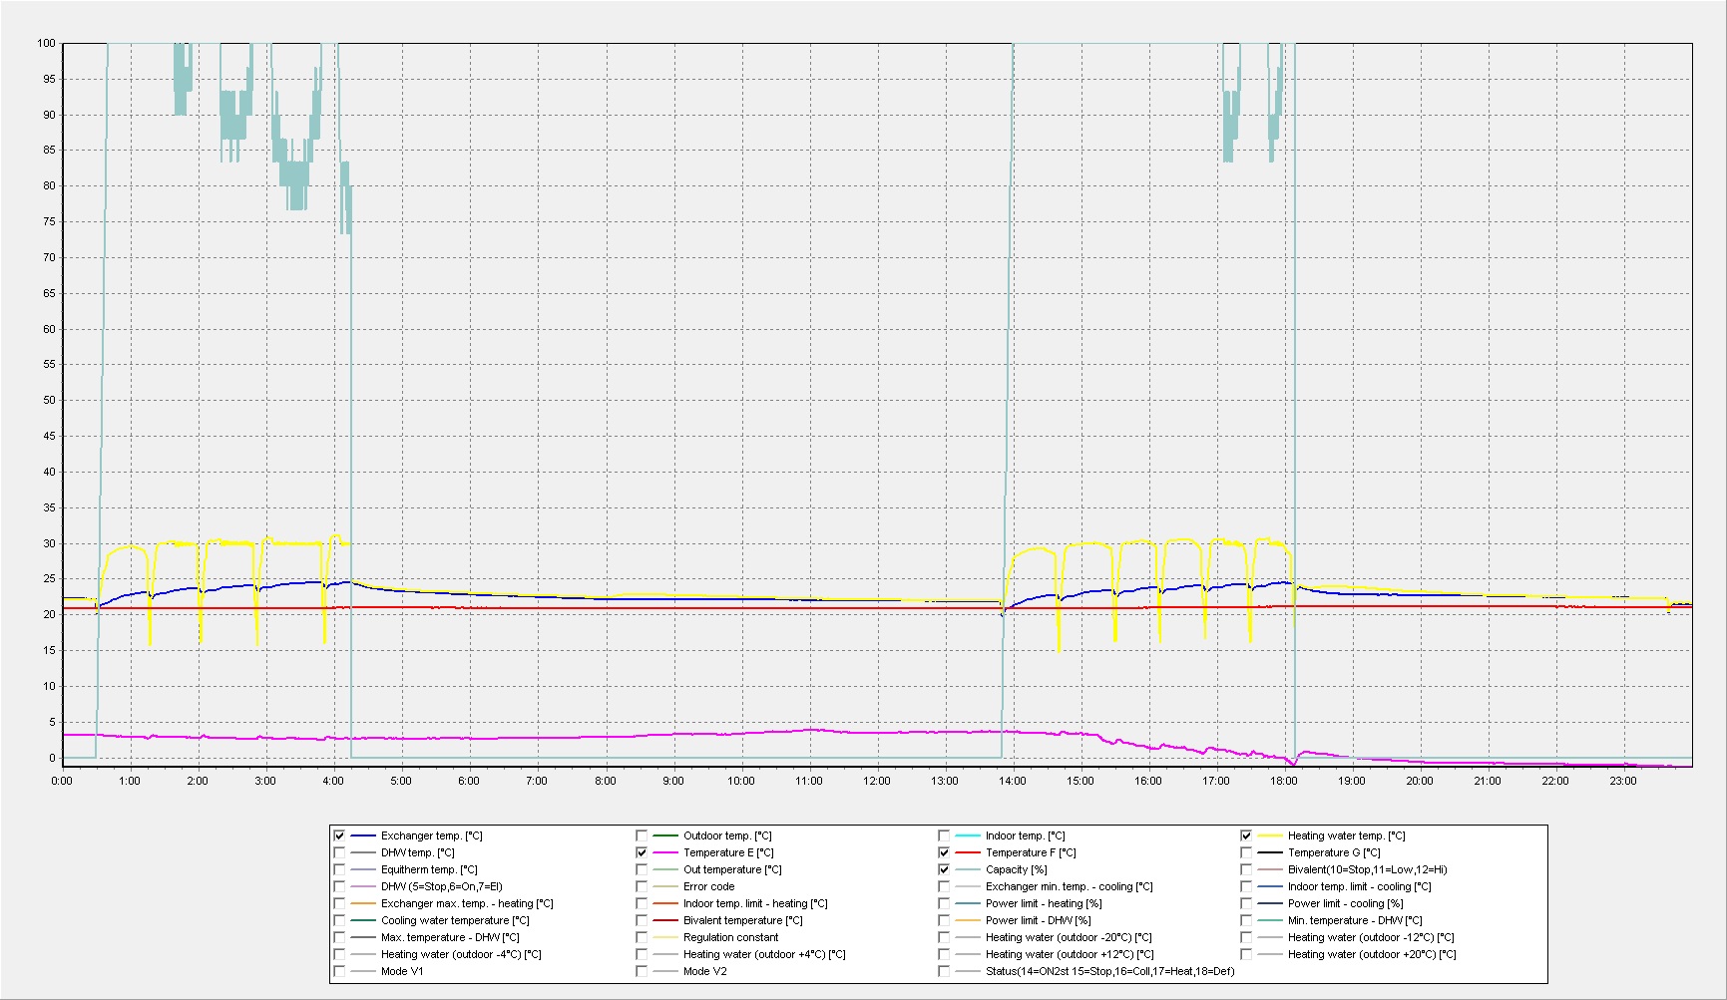The height and width of the screenshot is (1000, 1727).
Task: Enable the Outdoor temp. [°C] checkbox
Action: click(x=642, y=835)
